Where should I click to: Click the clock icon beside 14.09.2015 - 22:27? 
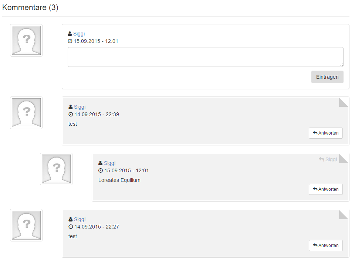(x=71, y=227)
